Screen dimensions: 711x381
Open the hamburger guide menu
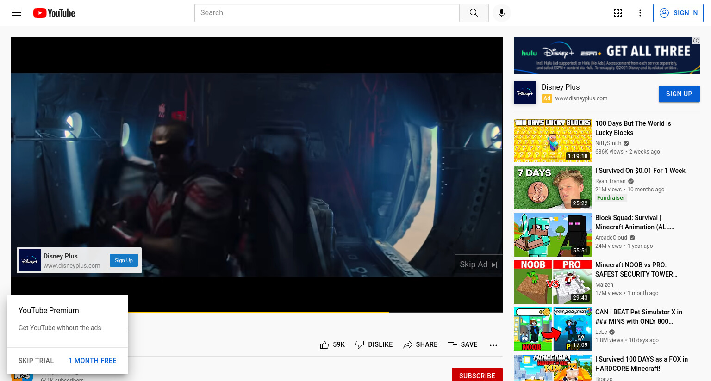pos(17,13)
